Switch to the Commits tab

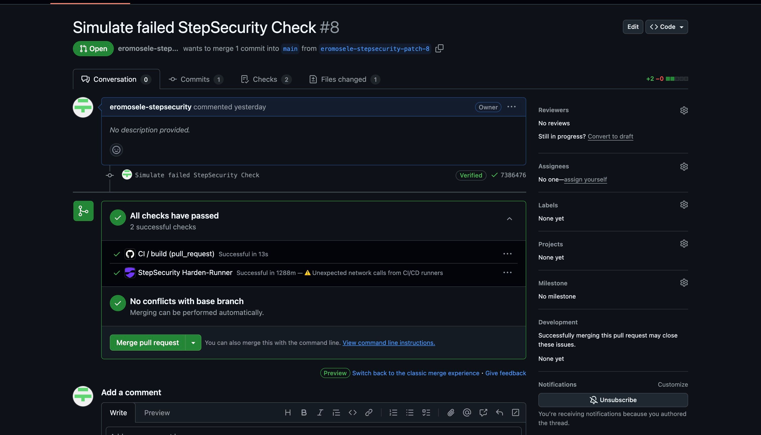[196, 79]
